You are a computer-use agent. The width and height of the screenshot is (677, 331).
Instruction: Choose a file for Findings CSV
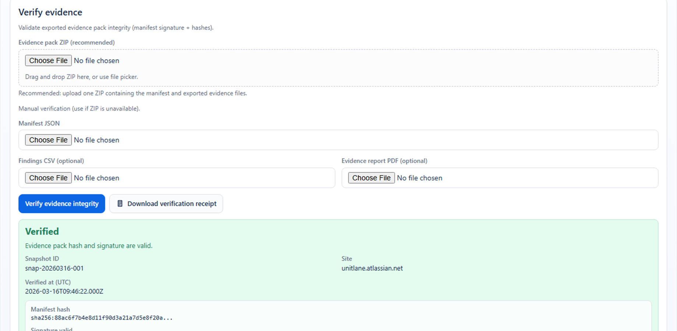click(48, 178)
